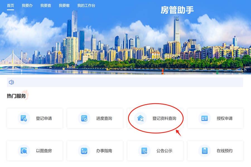Open the 我要查 menu
Image resolution: width=251 pixels, height=167 pixels.
click(46, 6)
